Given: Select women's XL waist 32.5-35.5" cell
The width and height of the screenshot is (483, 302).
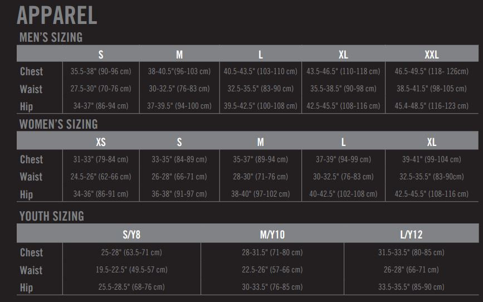Looking at the screenshot, I should click(432, 177).
